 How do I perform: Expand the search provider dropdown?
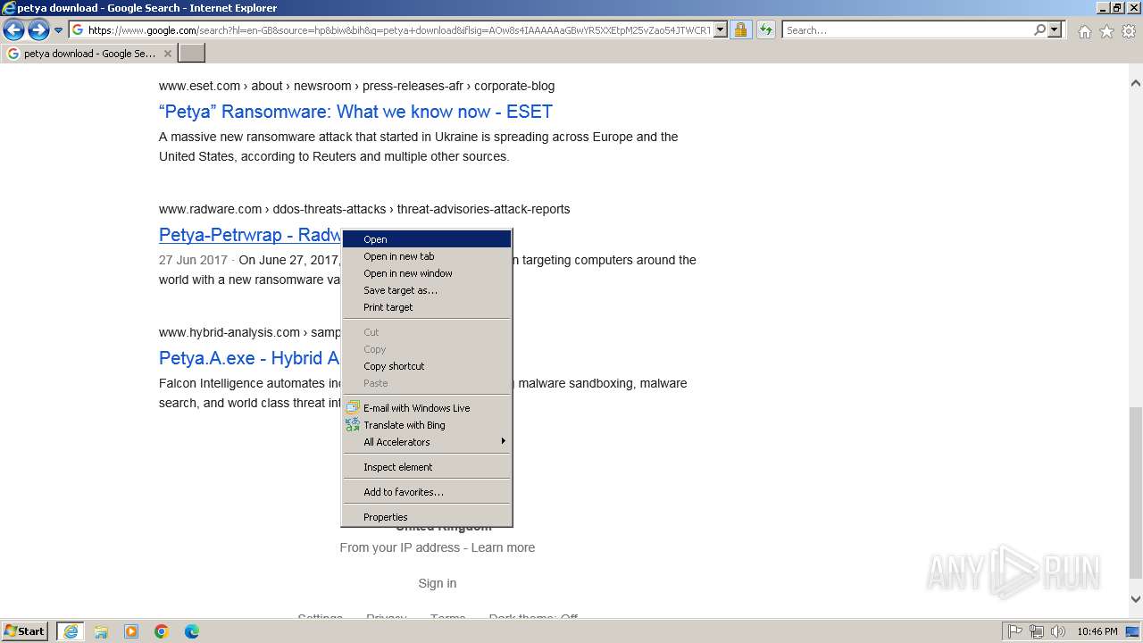pos(1055,30)
